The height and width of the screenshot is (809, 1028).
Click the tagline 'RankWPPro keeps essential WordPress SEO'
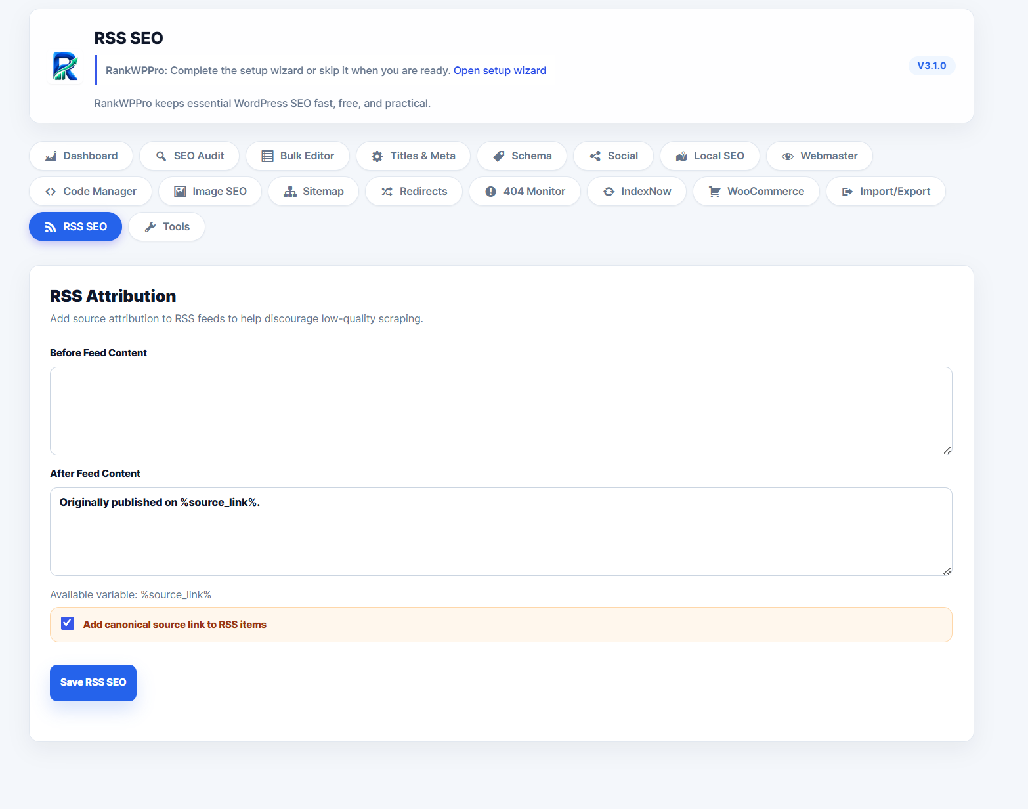pos(262,104)
